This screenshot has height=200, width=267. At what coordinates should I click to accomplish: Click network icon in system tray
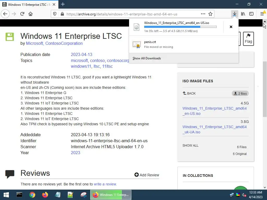(x=232, y=195)
